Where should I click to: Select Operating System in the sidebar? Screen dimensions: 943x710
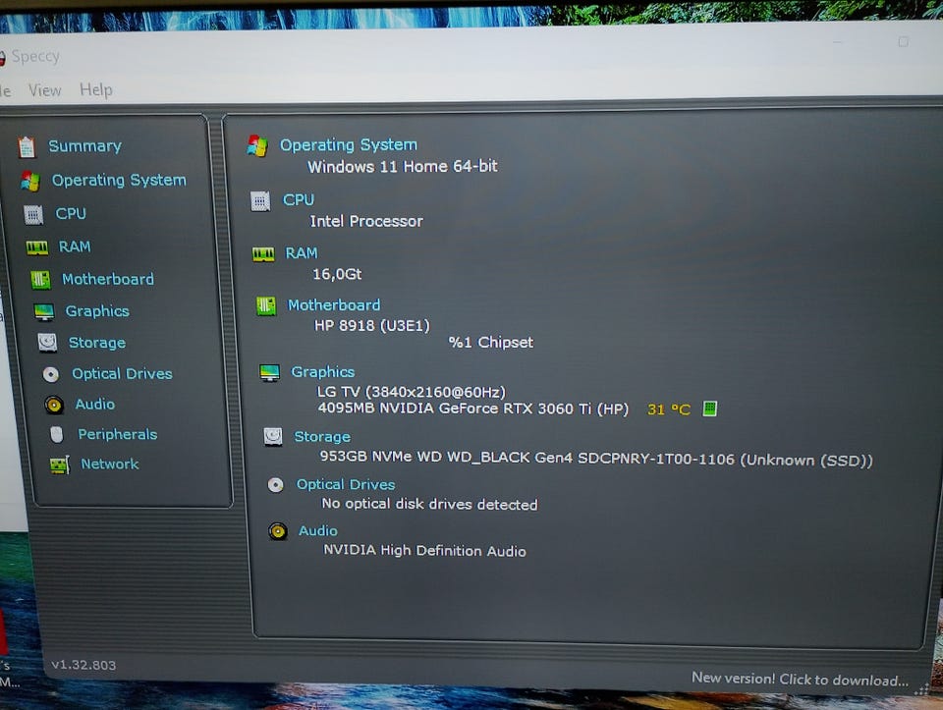pyautogui.click(x=119, y=180)
